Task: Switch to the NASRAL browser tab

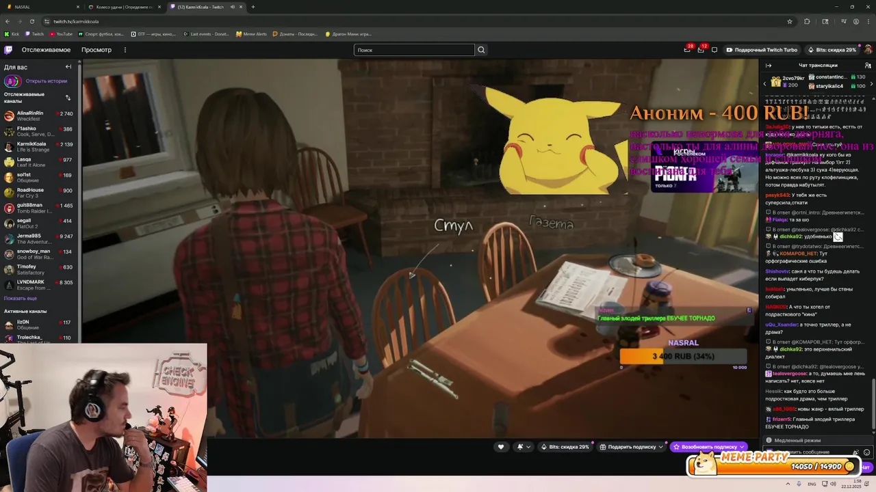Action: click(41, 7)
